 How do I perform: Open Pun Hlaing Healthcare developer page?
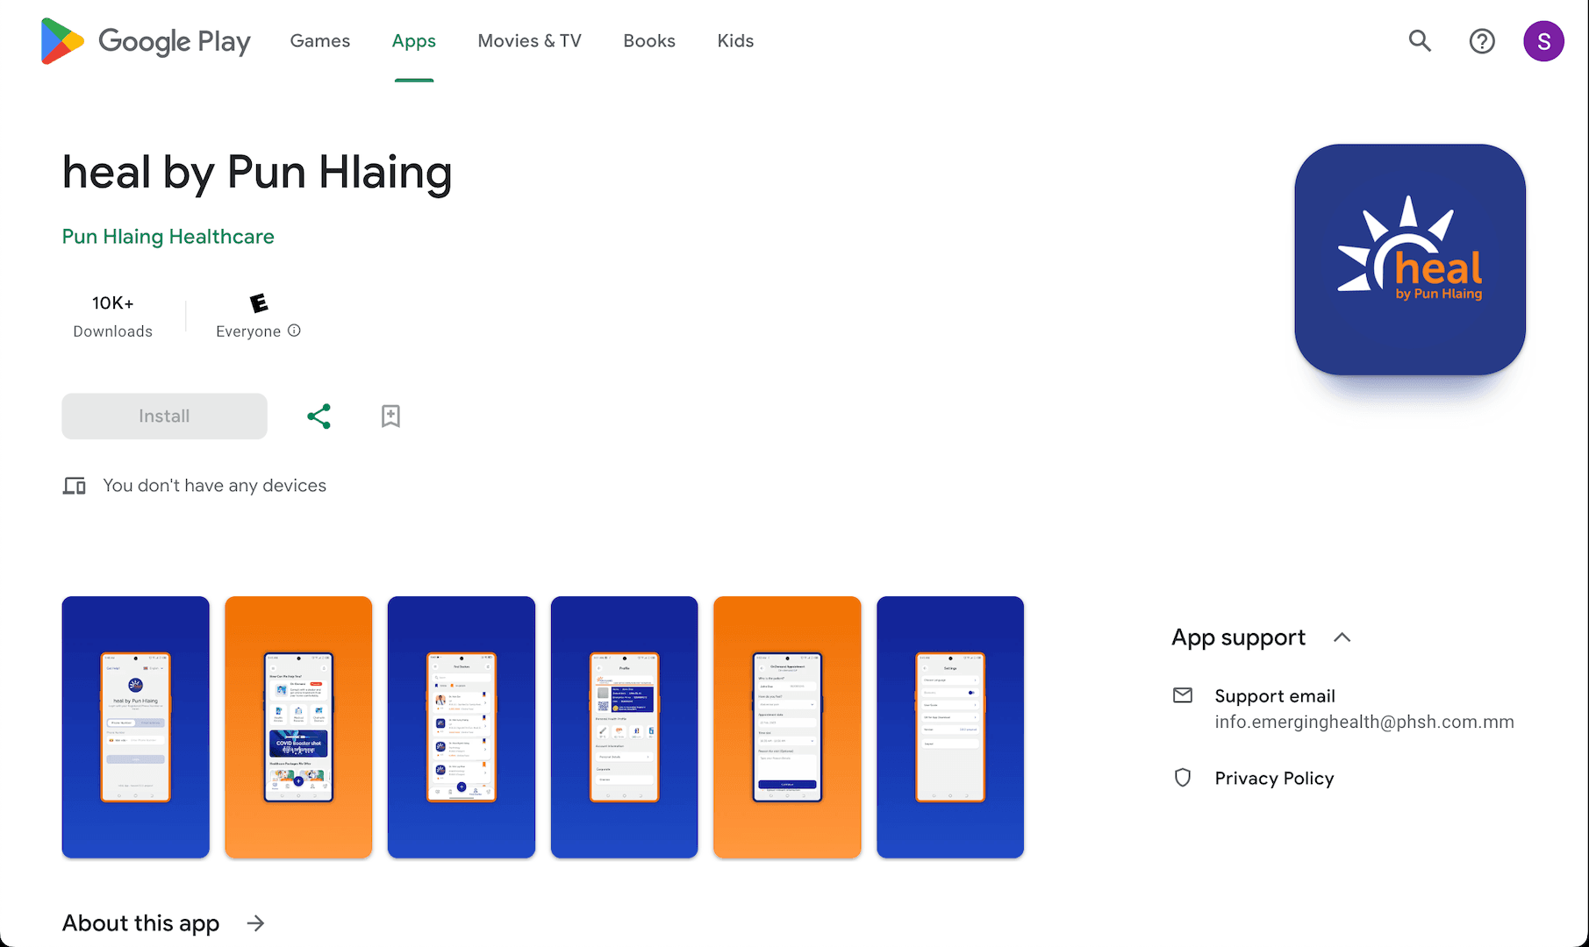click(168, 237)
